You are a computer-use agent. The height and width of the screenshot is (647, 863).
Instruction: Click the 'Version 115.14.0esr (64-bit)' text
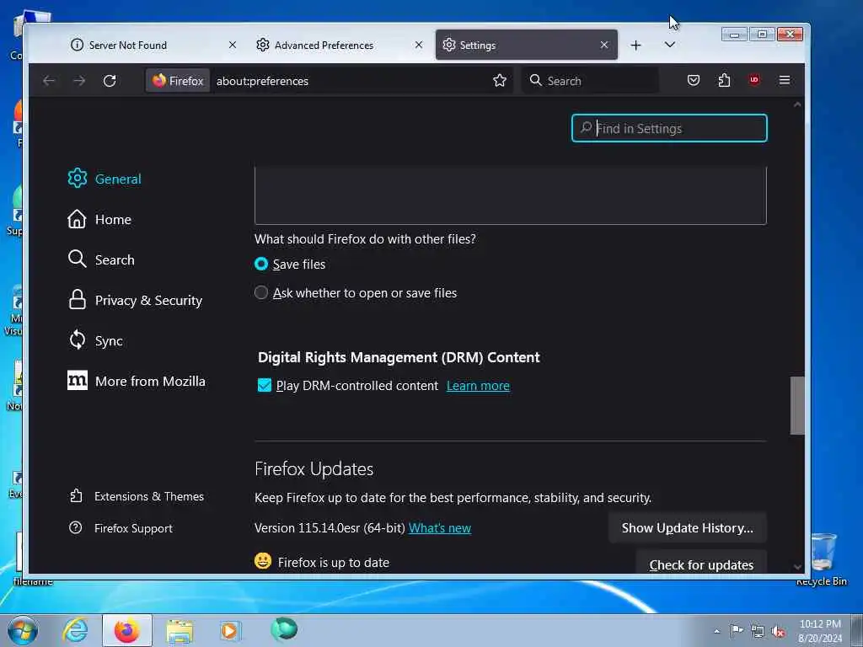330,528
